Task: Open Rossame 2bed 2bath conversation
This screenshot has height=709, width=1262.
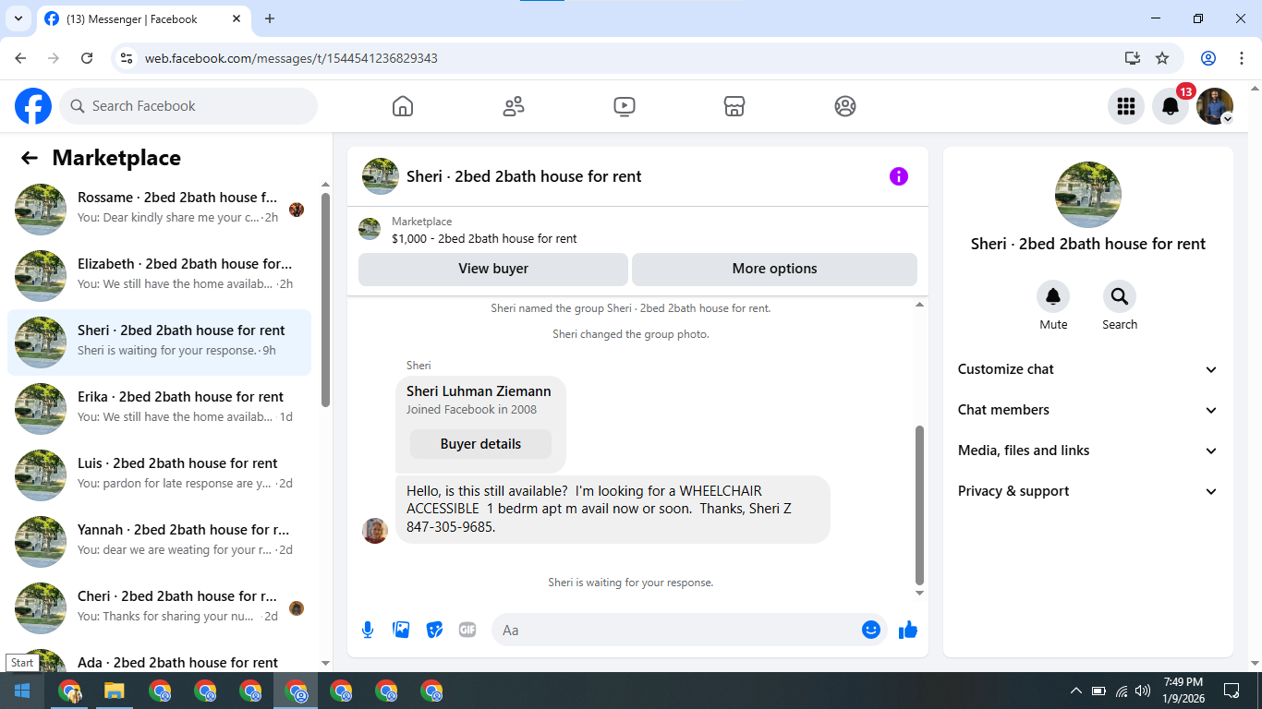Action: coord(159,209)
